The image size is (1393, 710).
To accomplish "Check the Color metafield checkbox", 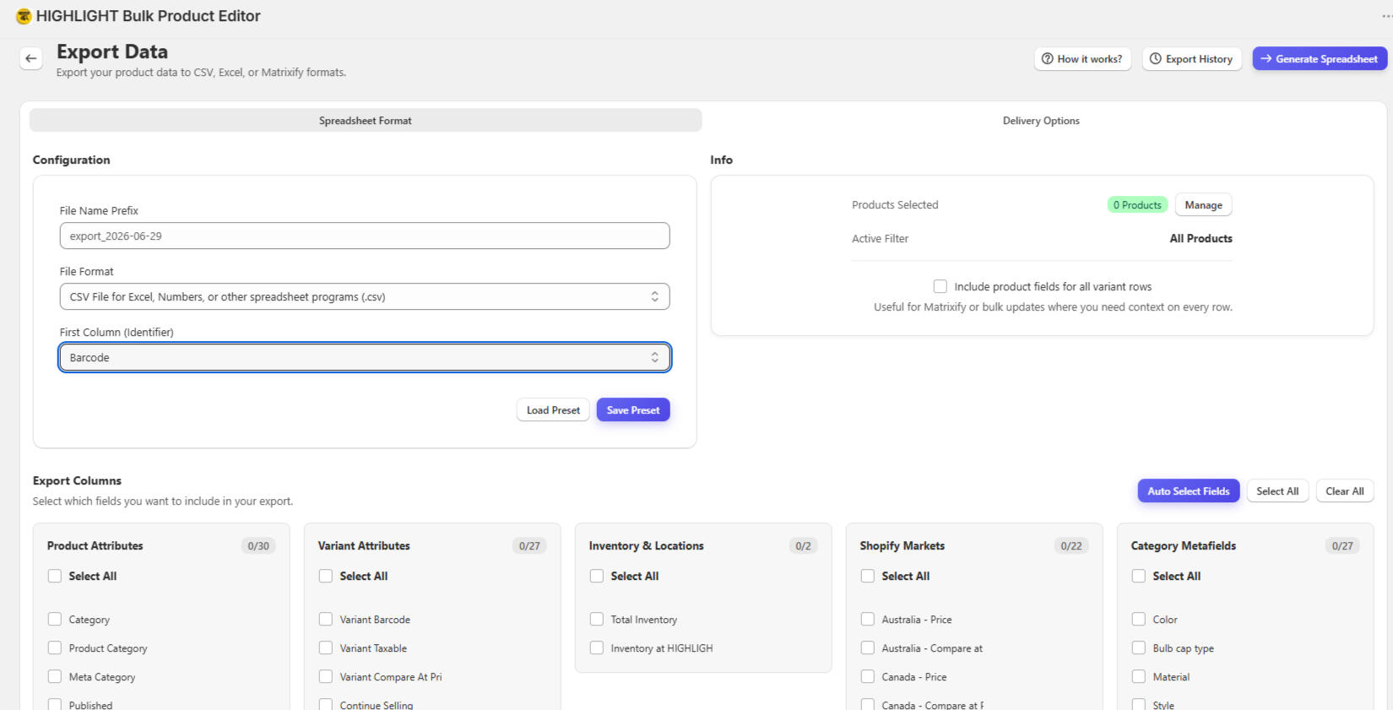I will coord(1139,619).
